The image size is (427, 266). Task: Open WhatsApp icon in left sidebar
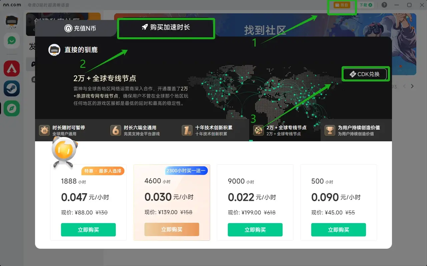(x=12, y=41)
